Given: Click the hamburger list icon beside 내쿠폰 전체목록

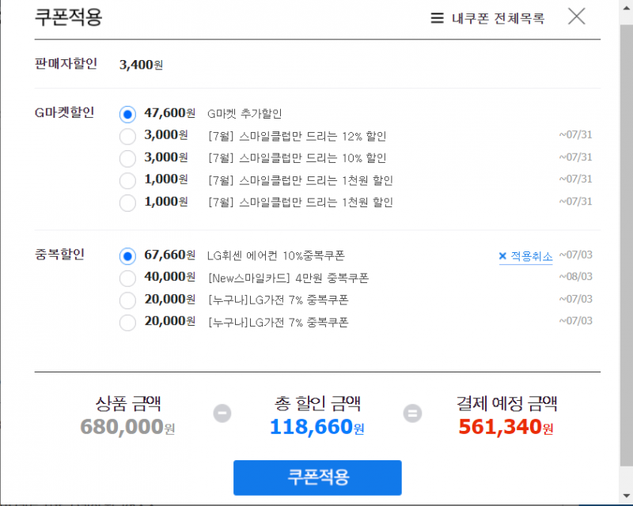Looking at the screenshot, I should click(437, 18).
